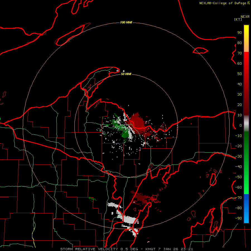The width and height of the screenshot is (251, 251).
Task: Click the -70 value on velocity scale
Action: pyautogui.click(x=238, y=198)
